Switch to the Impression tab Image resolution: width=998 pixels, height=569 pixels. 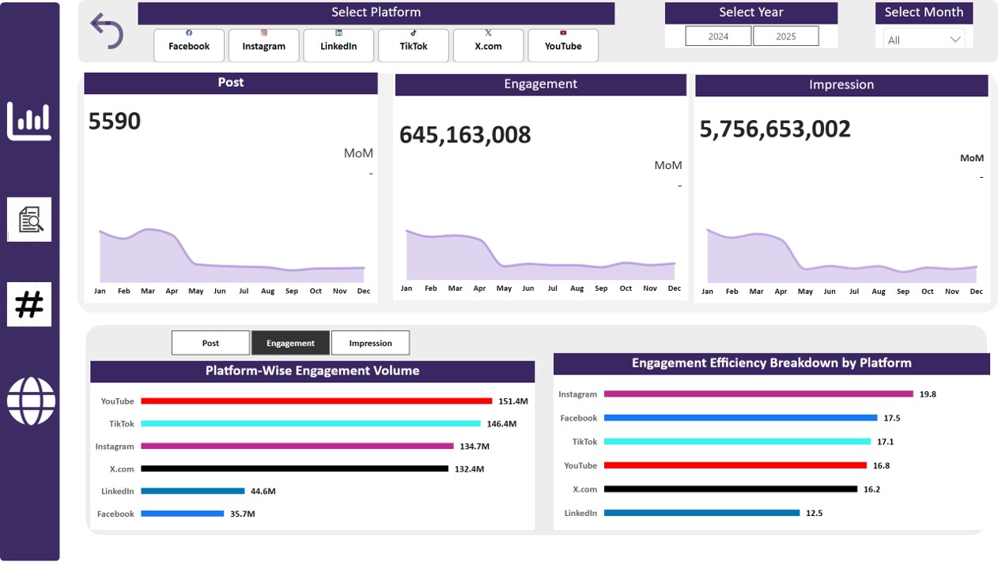point(370,343)
